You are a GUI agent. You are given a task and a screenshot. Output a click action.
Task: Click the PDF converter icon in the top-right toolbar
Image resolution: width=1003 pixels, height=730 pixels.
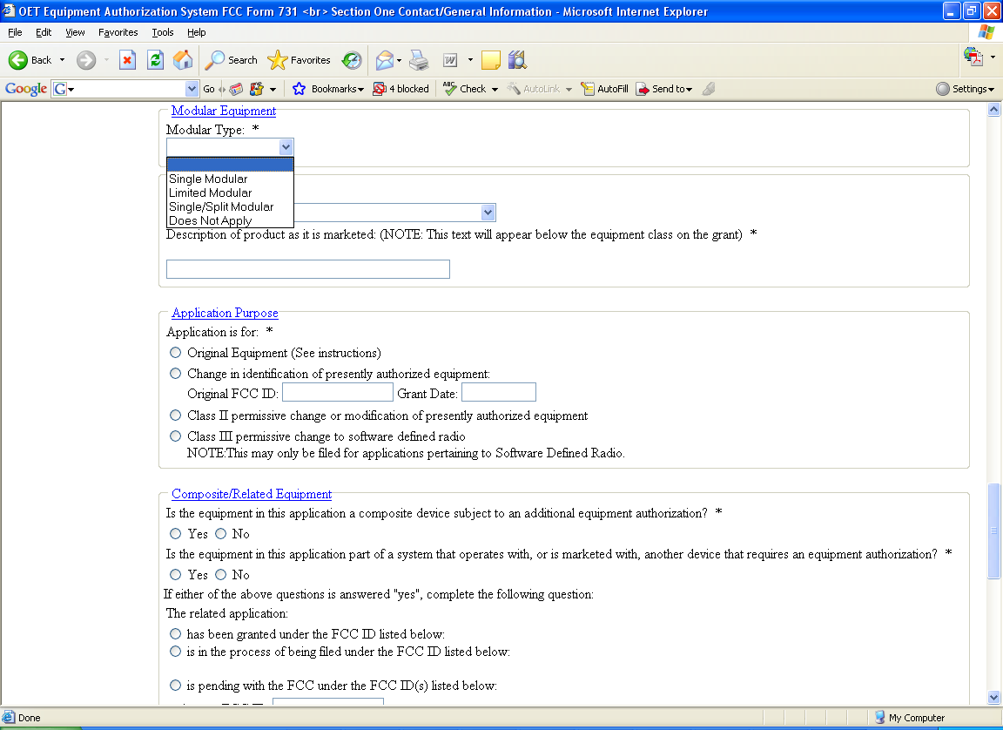(x=973, y=57)
